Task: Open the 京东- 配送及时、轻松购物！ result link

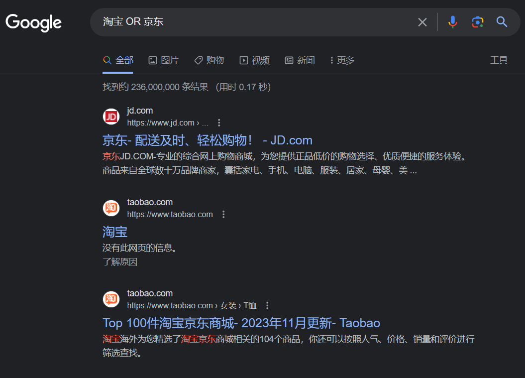Action: 207,140
